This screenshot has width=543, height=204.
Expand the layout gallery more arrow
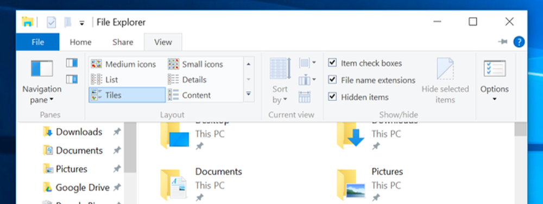tap(249, 94)
